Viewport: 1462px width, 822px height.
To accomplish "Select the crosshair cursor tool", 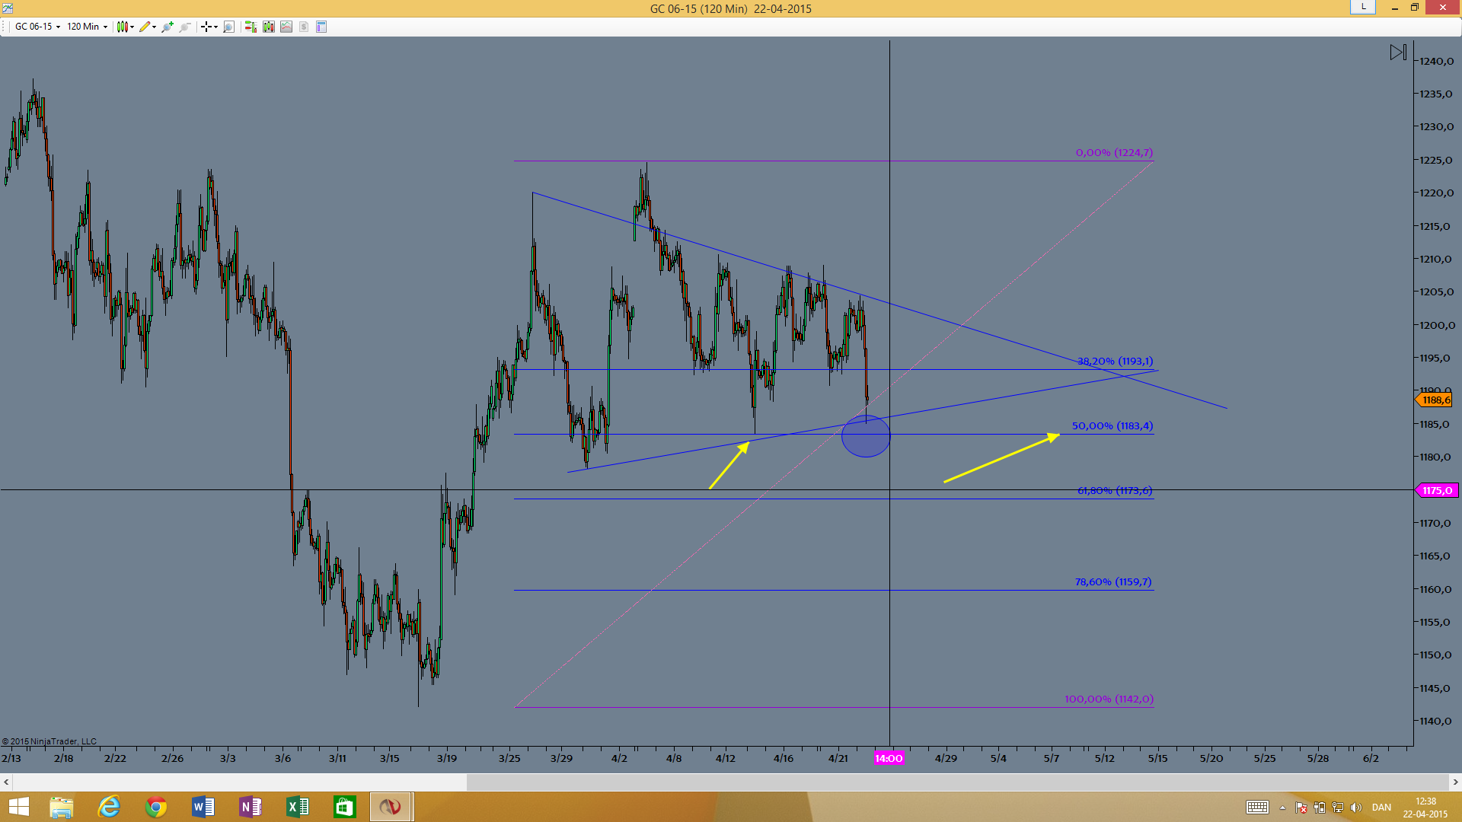I will [x=209, y=27].
